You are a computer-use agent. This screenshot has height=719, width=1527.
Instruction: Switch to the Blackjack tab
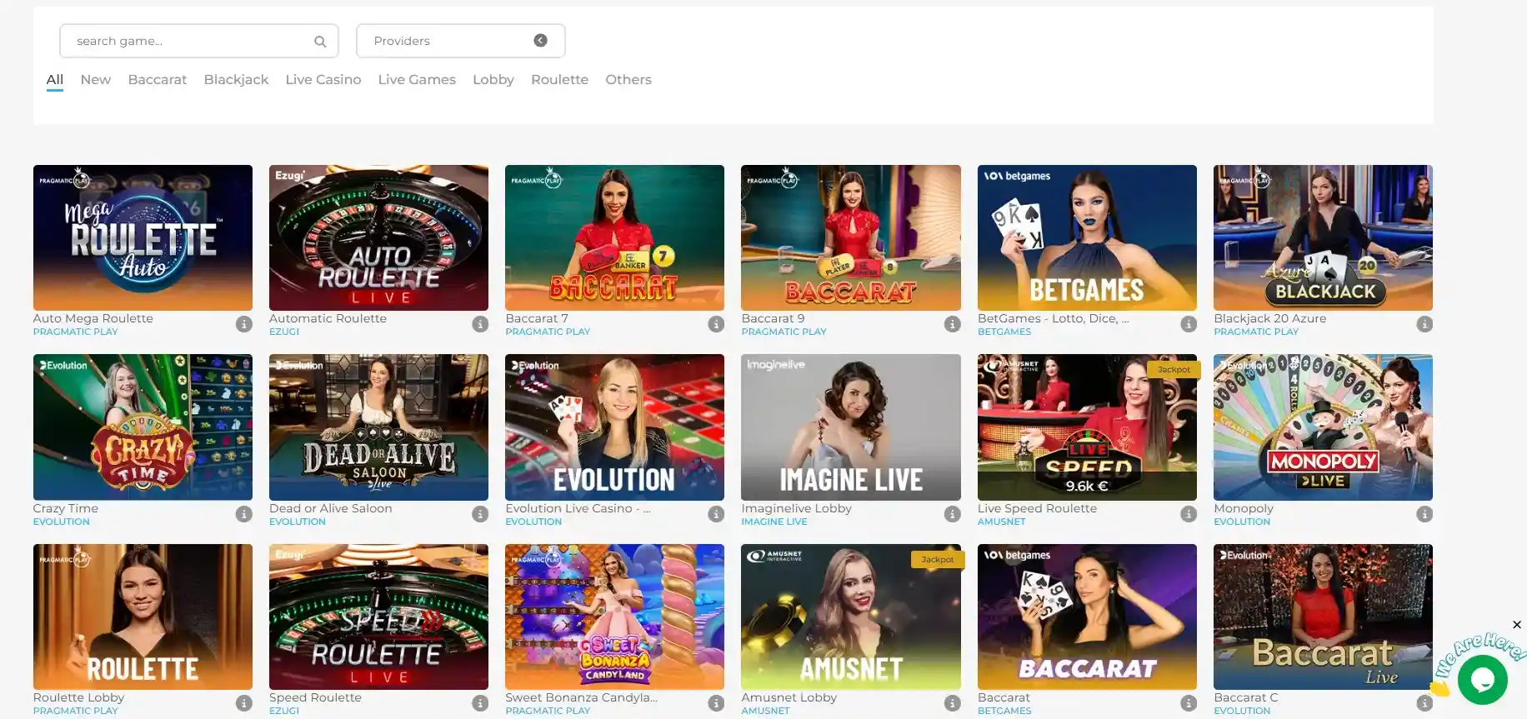[x=236, y=80]
